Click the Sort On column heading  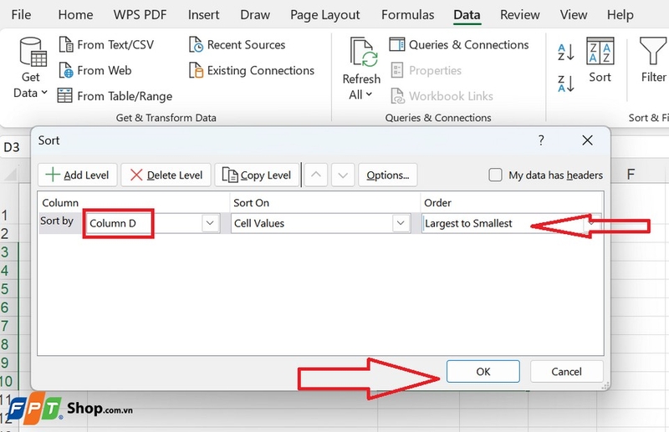tap(252, 202)
